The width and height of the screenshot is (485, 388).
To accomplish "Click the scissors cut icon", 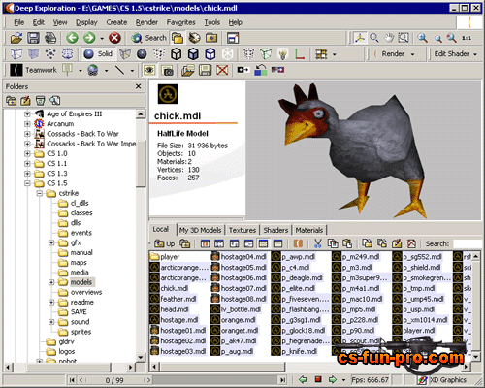I will pyautogui.click(x=318, y=243).
